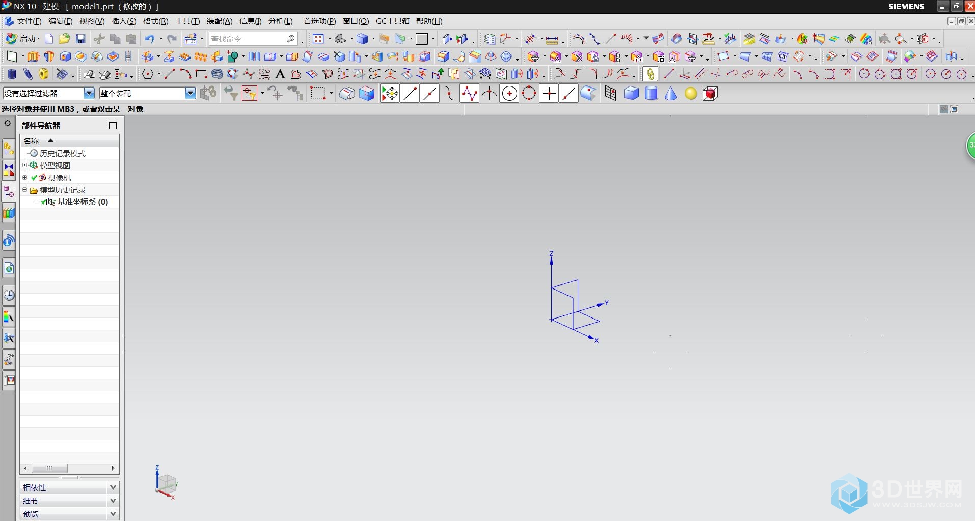Viewport: 975px width, 521px height.
Task: Collapse the 模型历史记录 folder
Action: 24,190
